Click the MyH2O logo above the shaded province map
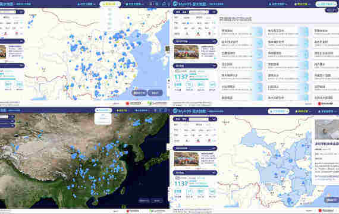 point(175,111)
